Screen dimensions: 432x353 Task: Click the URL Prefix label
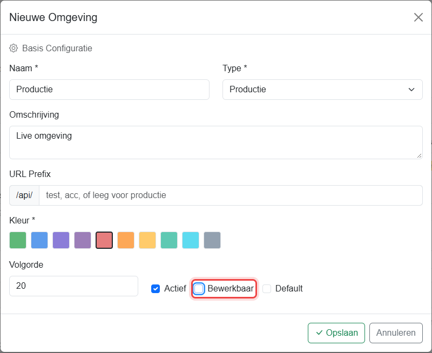click(30, 174)
